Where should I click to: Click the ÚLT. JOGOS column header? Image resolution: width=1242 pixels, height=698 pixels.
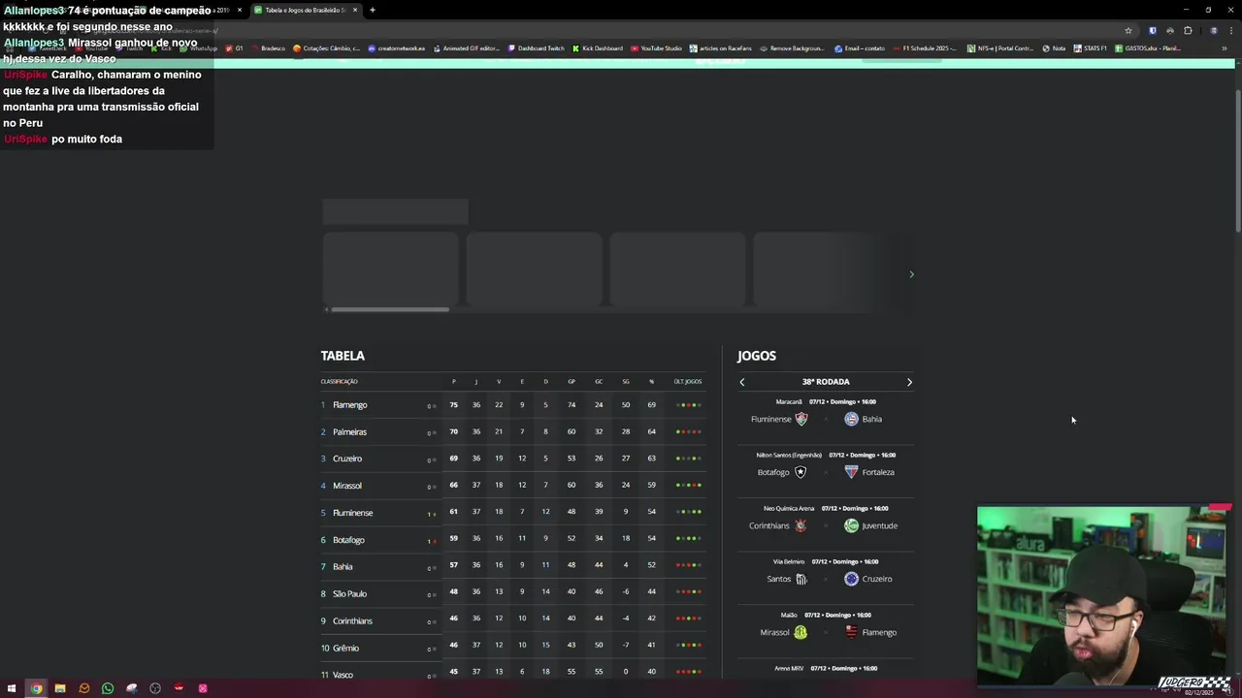pos(688,382)
